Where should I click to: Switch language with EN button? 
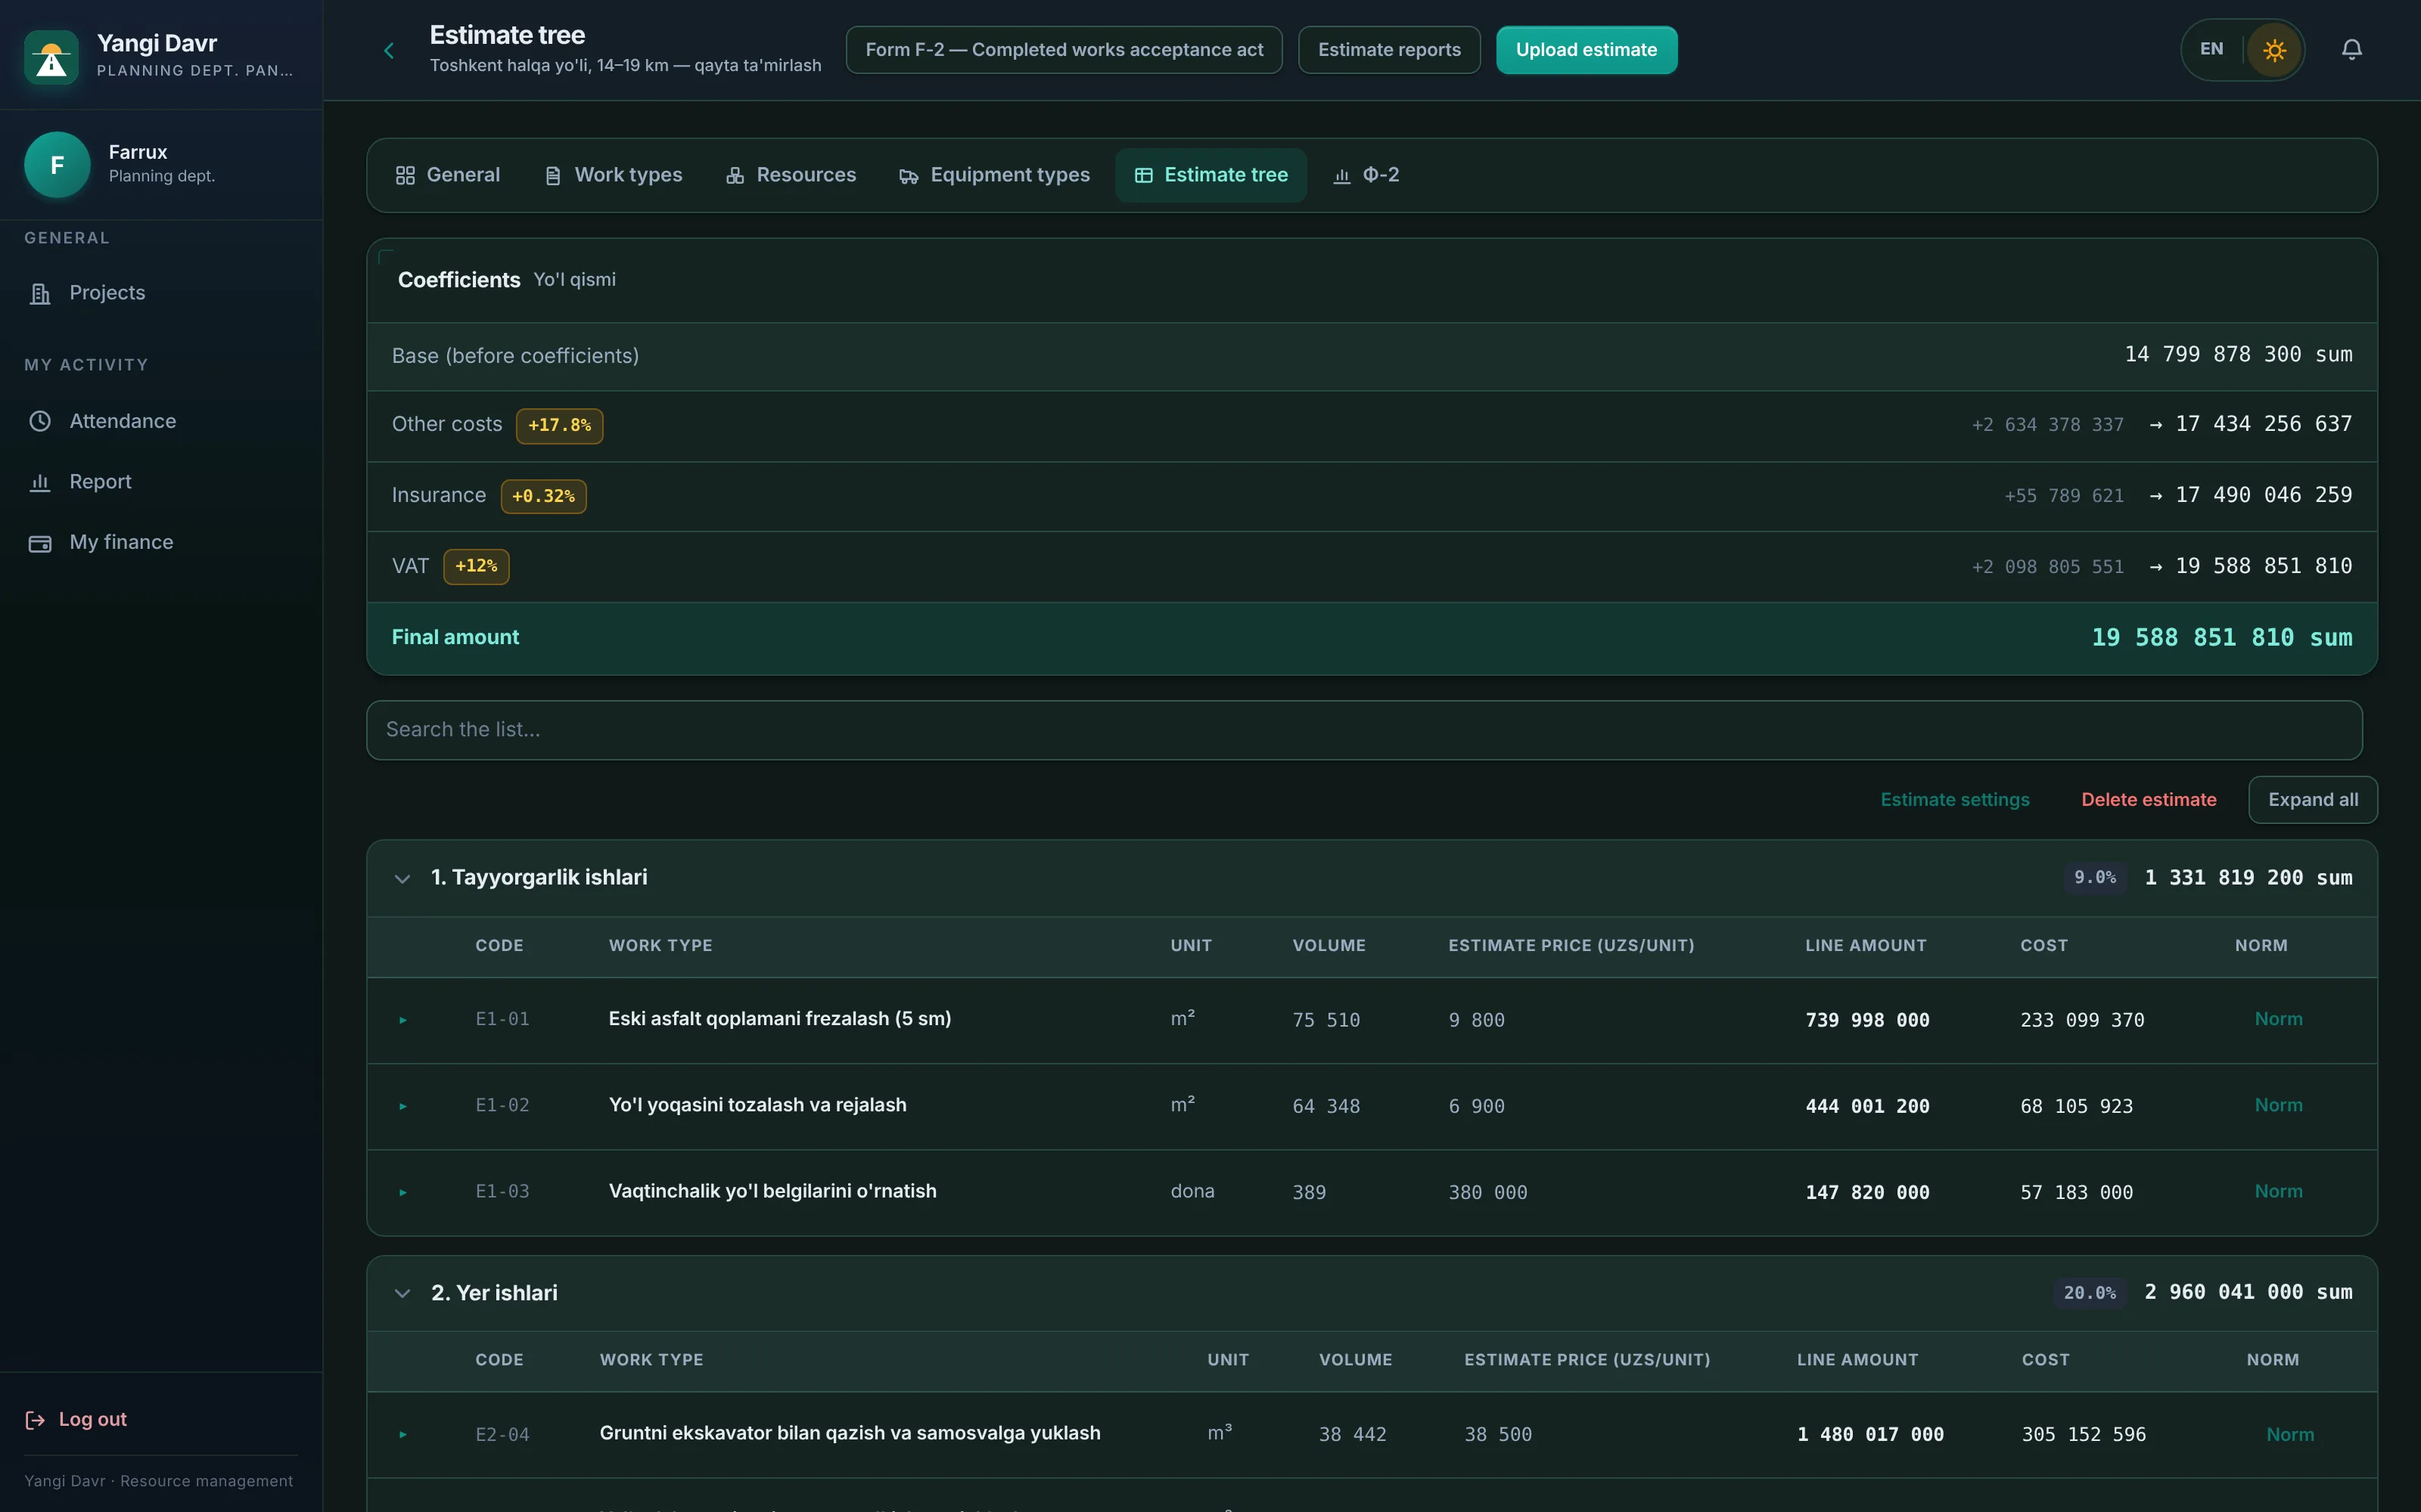point(2211,50)
